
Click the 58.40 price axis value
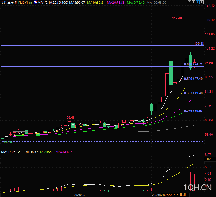click(209, 135)
